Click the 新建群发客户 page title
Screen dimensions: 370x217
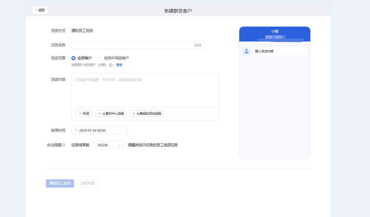(178, 11)
